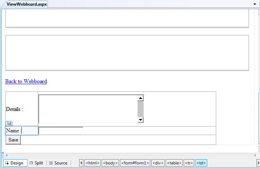Follow the Back to Webboard link
The image size is (260, 169).
(26, 81)
